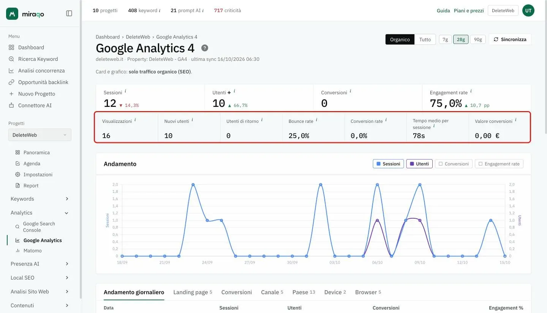The height and width of the screenshot is (313, 547).
Task: Toggle the Utenti series in the chart
Action: pyautogui.click(x=419, y=164)
